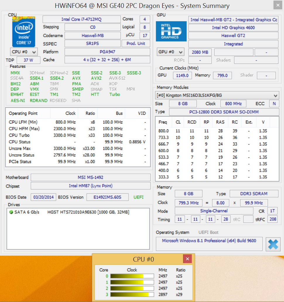The height and width of the screenshot is (302, 284).
Task: Click the green UEFI label
Action: tap(138, 197)
